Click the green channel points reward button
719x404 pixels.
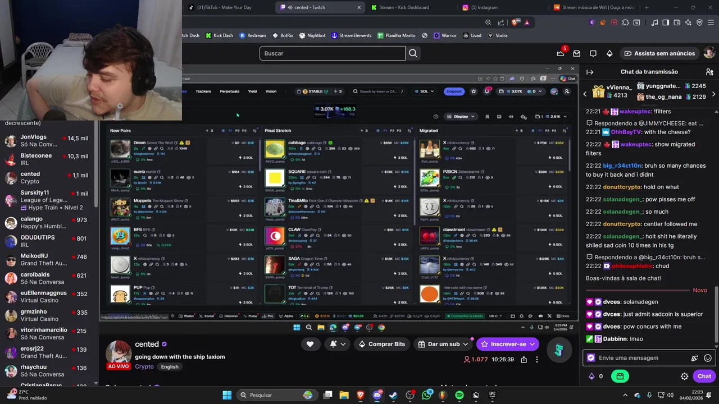620,377
